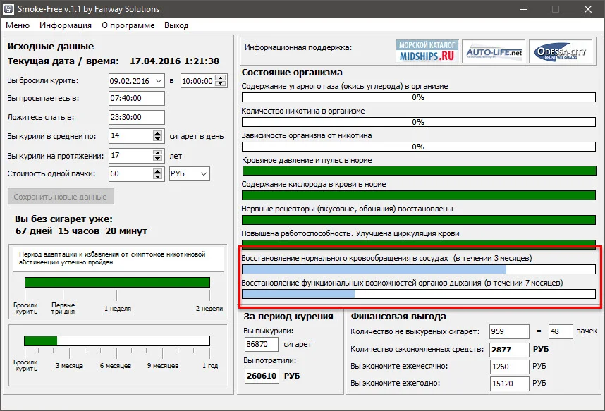Open the РУБ currency dropdown
Screen dimensions: 605x411
click(x=190, y=173)
